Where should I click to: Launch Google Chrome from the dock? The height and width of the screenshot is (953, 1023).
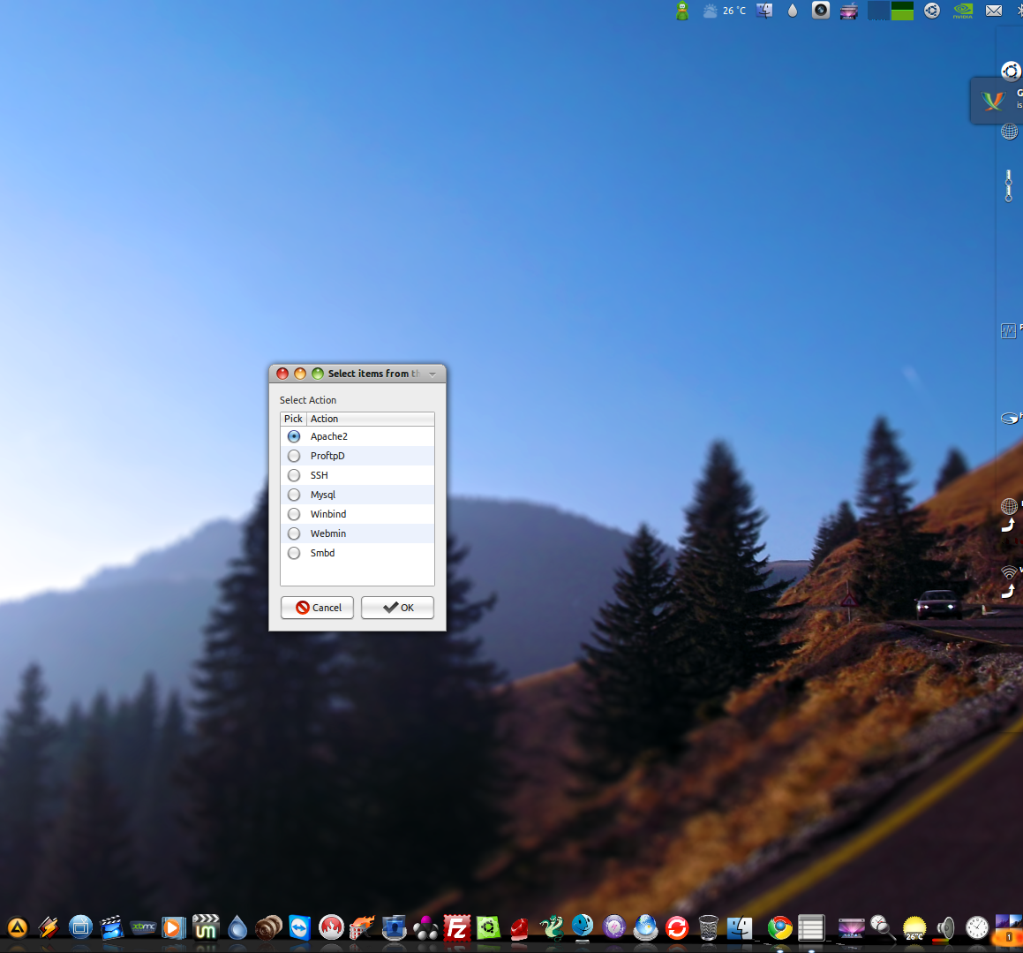[x=779, y=927]
